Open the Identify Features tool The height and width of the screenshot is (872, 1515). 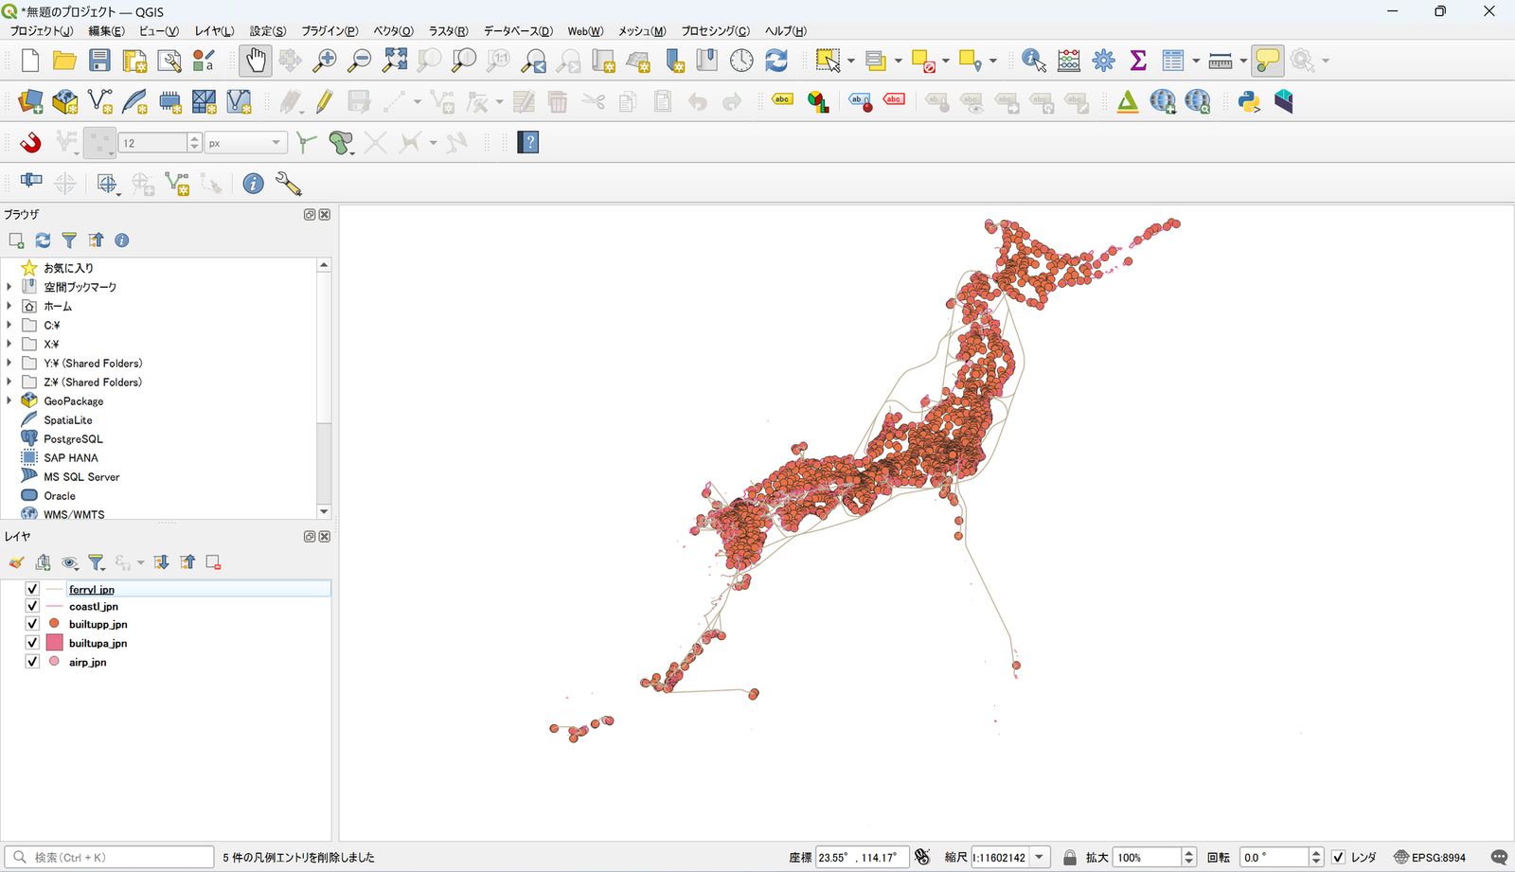[x=1034, y=61]
